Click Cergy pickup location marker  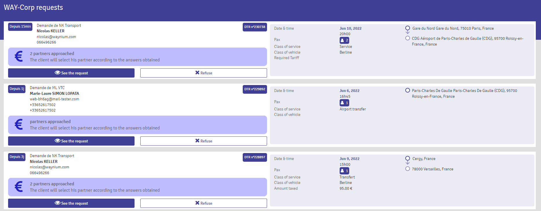[x=408, y=159]
